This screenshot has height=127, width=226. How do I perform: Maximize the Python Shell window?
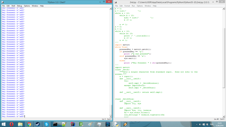(104, 2)
